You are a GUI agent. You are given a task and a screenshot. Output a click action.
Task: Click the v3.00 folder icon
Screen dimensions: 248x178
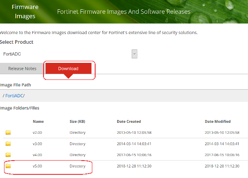8,144
